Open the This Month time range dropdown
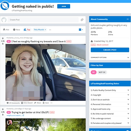131x131 pixels. [40, 30]
